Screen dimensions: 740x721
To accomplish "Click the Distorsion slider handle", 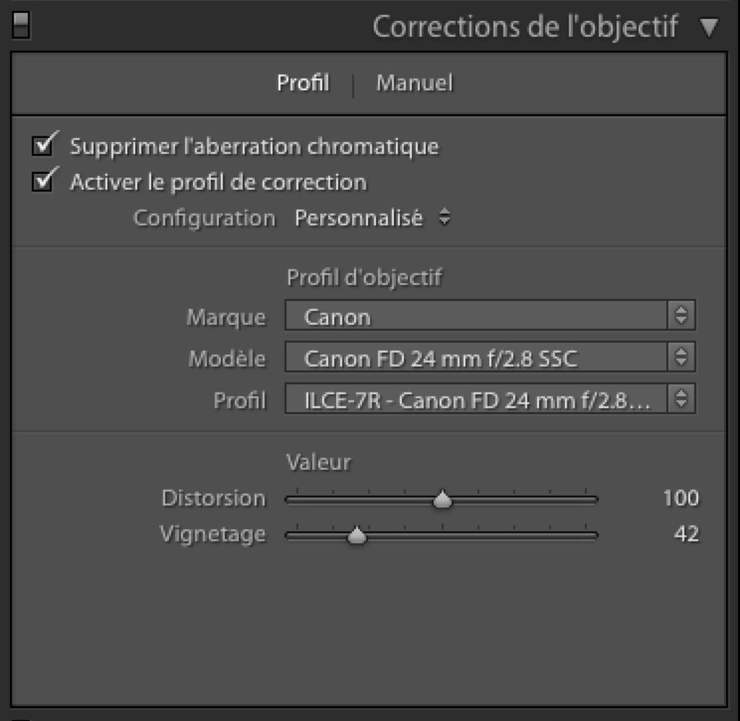I will point(442,499).
